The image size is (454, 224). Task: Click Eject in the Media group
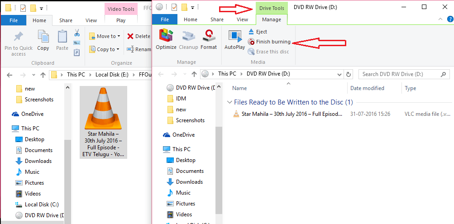pyautogui.click(x=258, y=32)
